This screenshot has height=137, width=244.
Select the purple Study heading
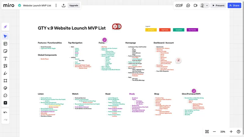[x=132, y=94]
